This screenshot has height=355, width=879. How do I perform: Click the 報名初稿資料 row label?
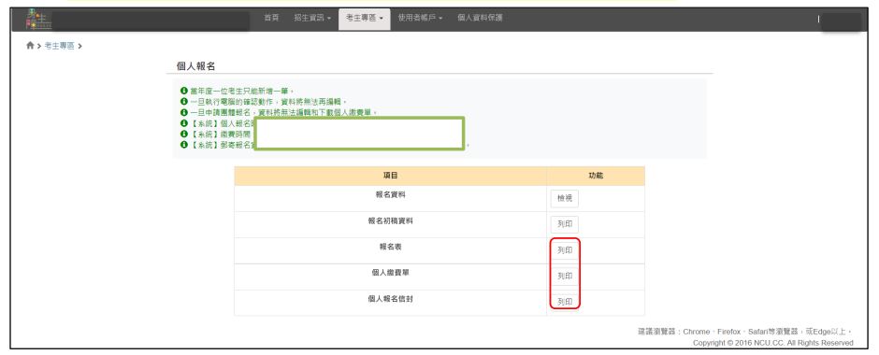(390, 220)
